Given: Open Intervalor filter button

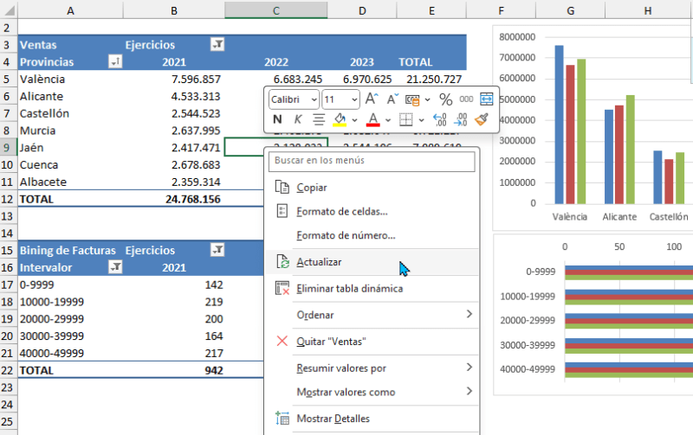Looking at the screenshot, I should [115, 267].
